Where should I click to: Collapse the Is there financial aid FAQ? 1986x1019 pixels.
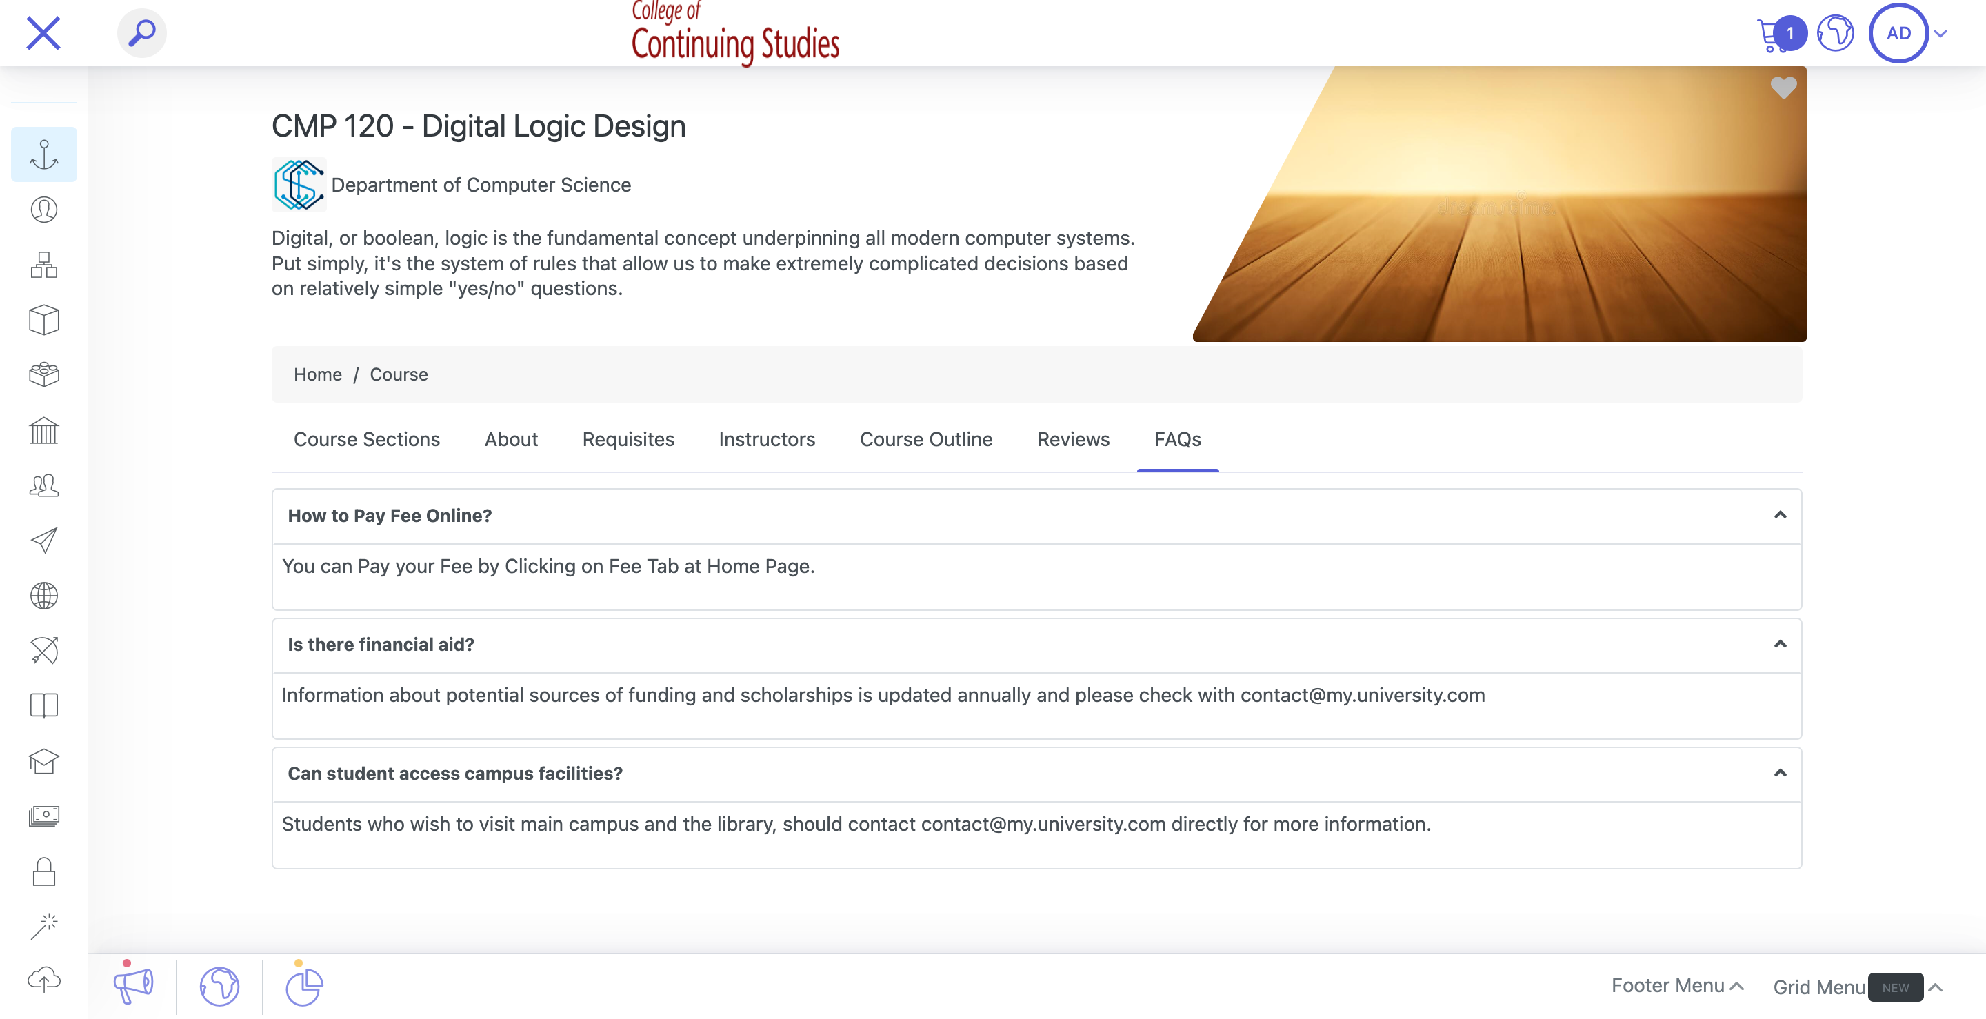click(x=1780, y=644)
